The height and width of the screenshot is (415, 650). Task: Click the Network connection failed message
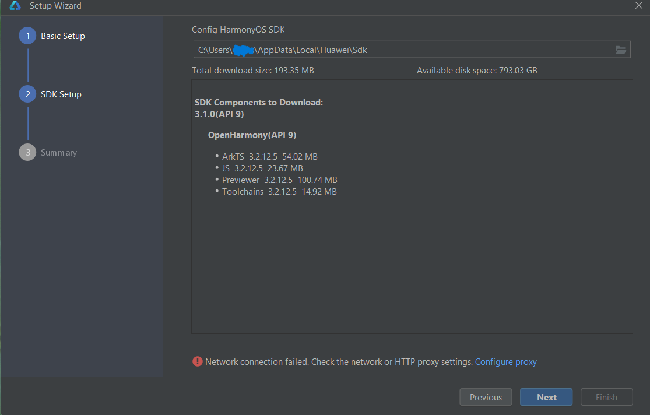[339, 362]
